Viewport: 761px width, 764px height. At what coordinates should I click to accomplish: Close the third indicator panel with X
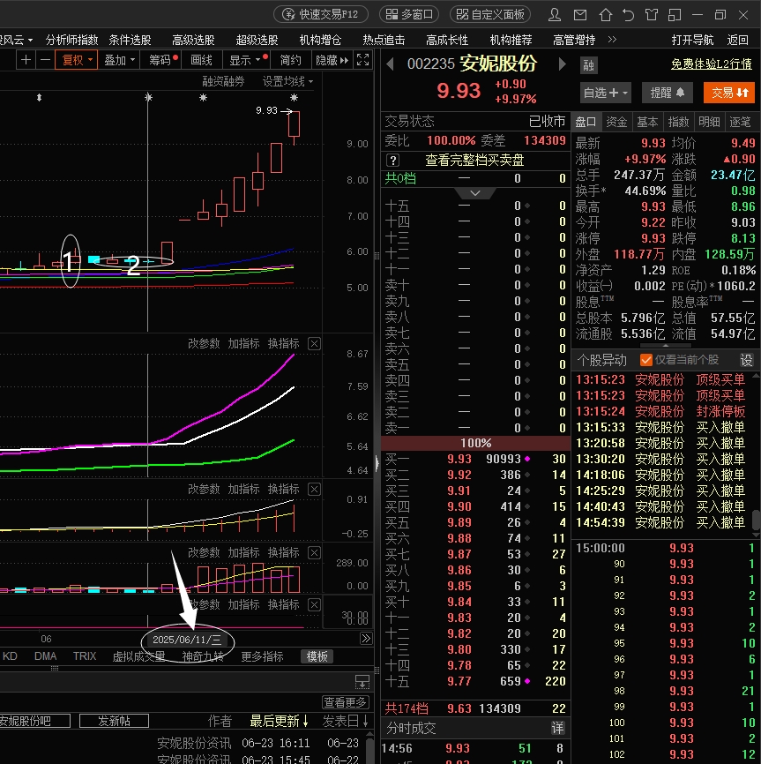click(x=315, y=552)
